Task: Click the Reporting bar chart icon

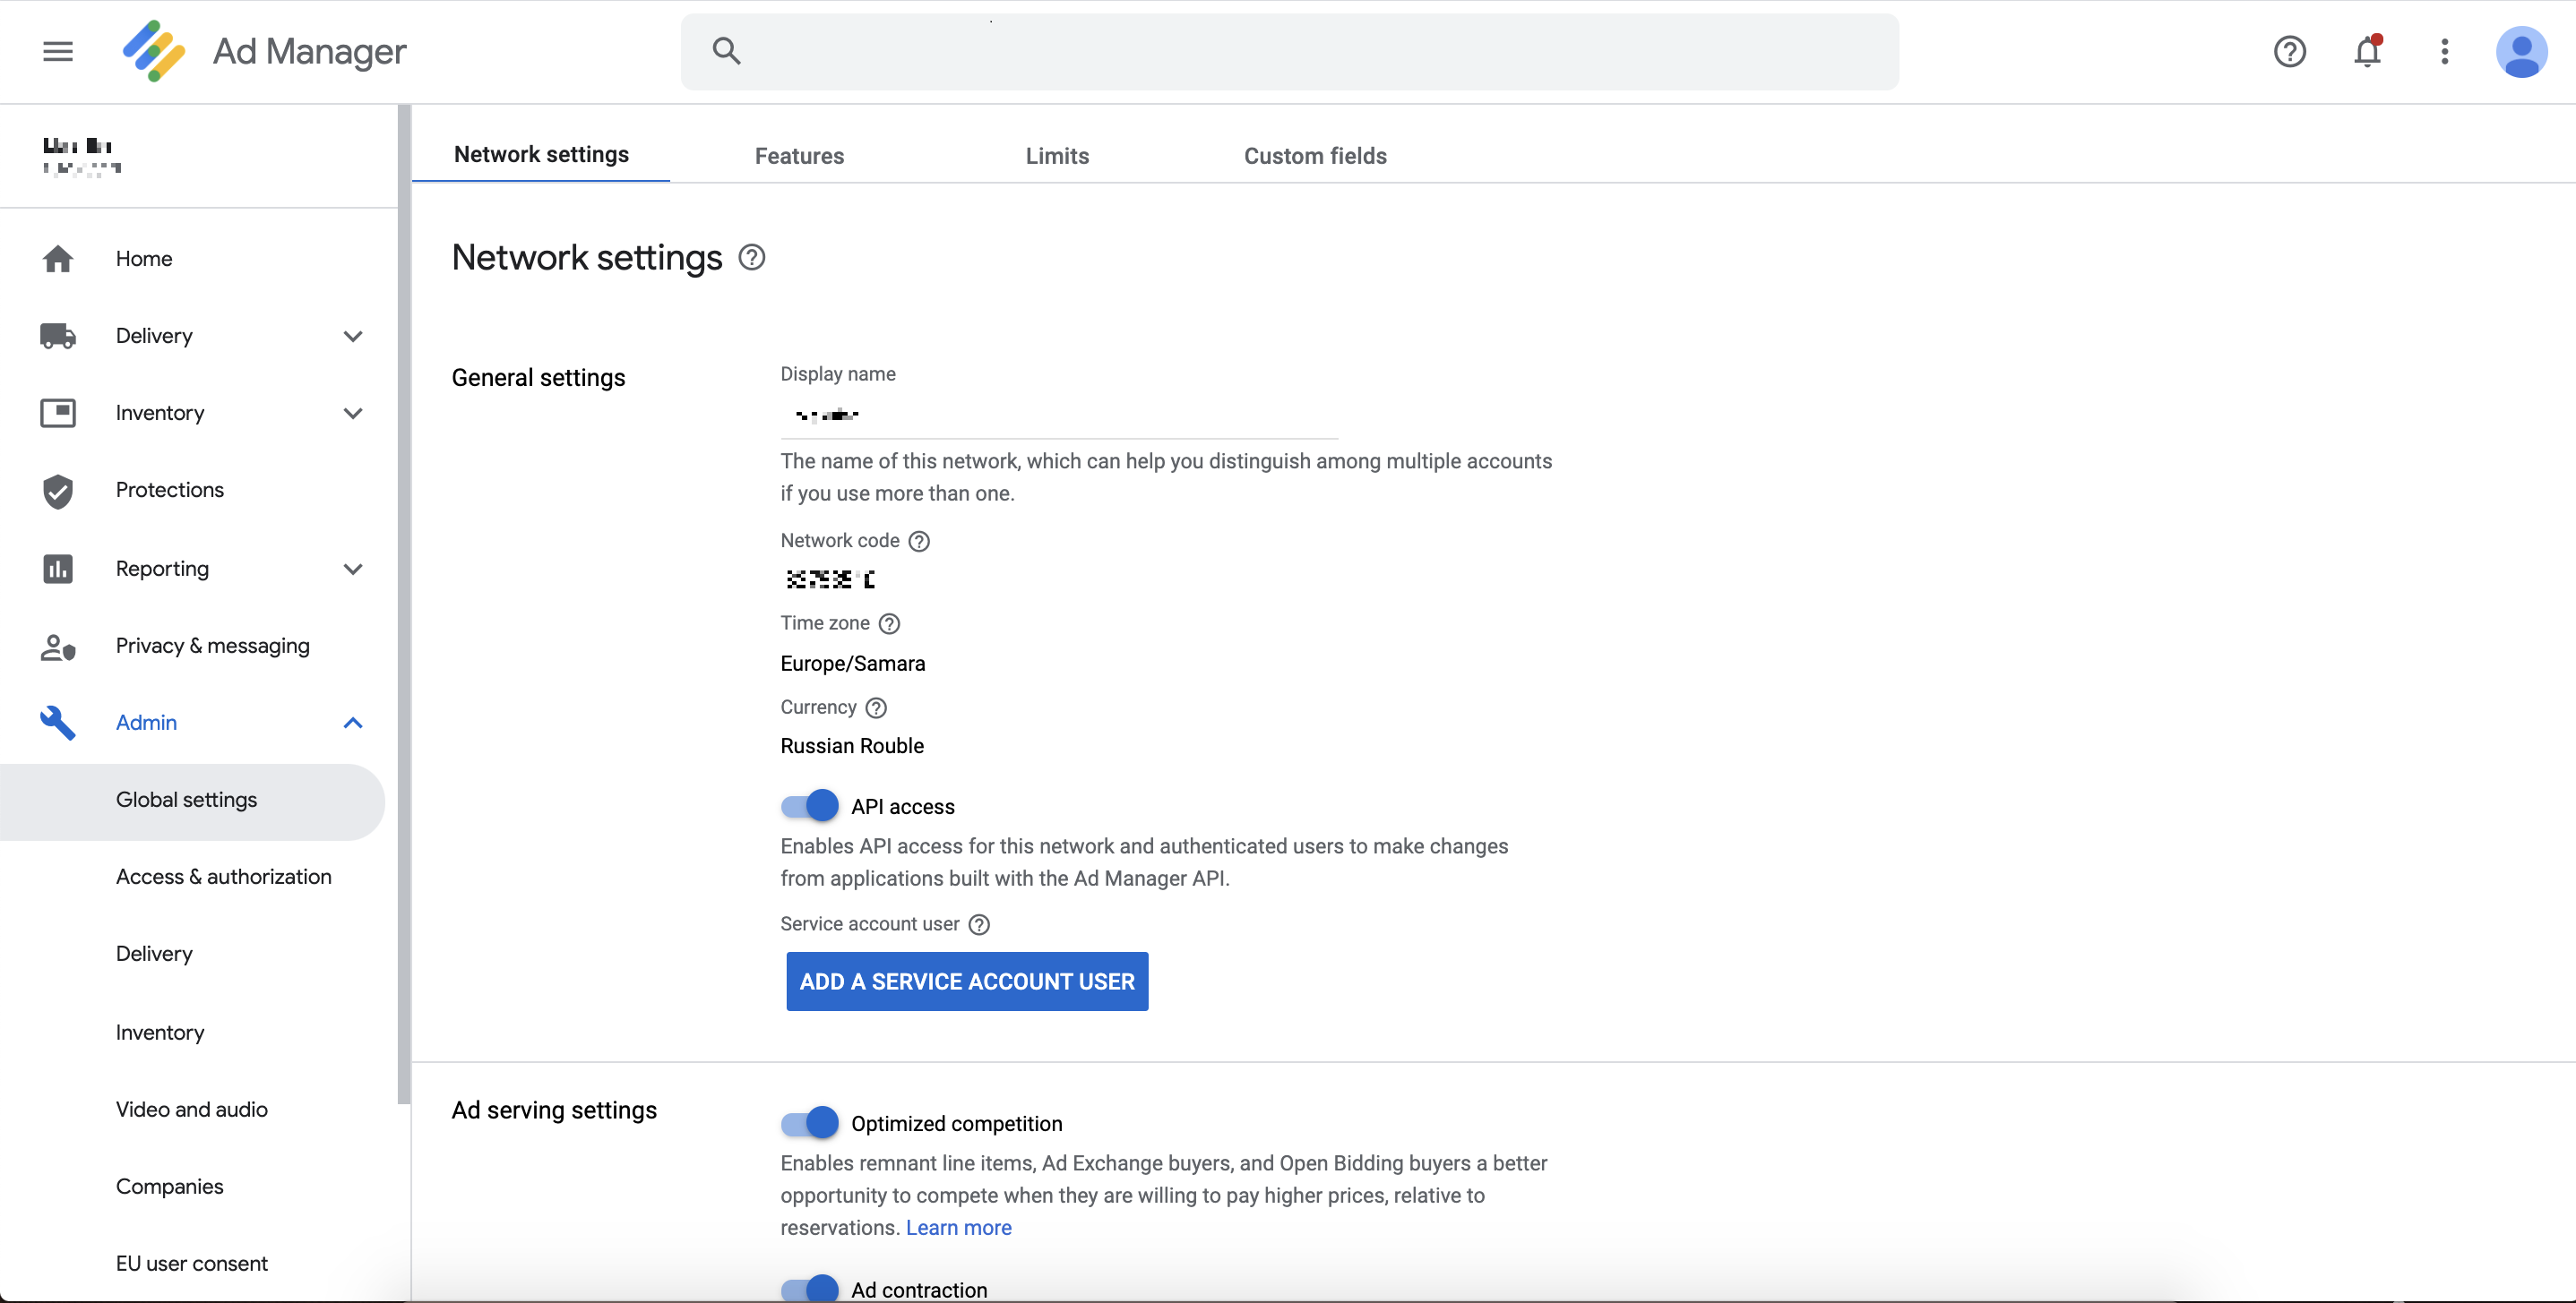Action: click(x=58, y=569)
